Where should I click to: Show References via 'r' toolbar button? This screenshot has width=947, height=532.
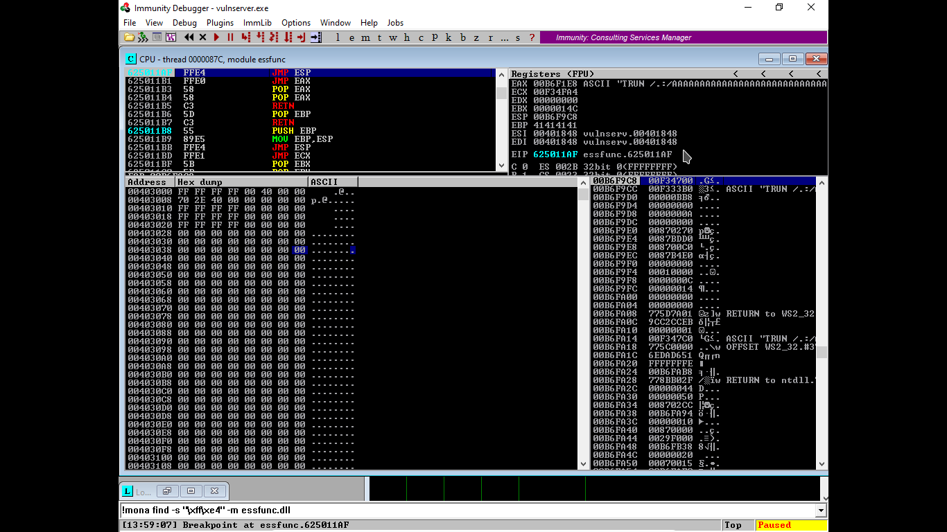[x=490, y=37]
